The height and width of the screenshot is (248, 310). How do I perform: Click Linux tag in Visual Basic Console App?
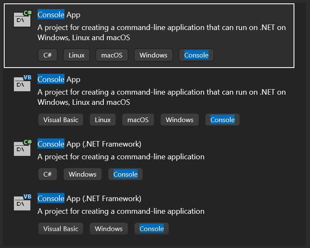pyautogui.click(x=102, y=120)
